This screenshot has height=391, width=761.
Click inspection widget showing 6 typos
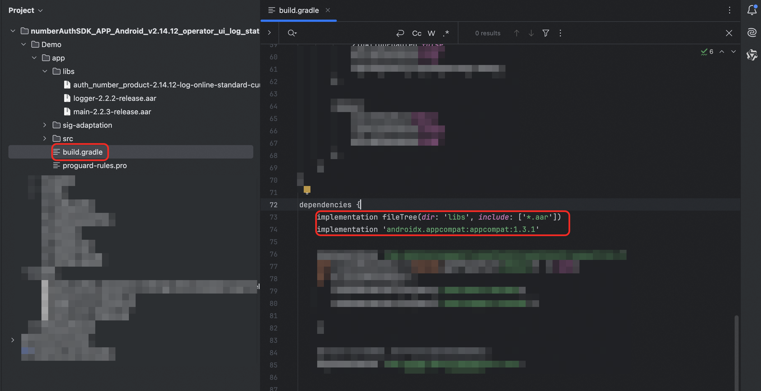[x=707, y=52]
